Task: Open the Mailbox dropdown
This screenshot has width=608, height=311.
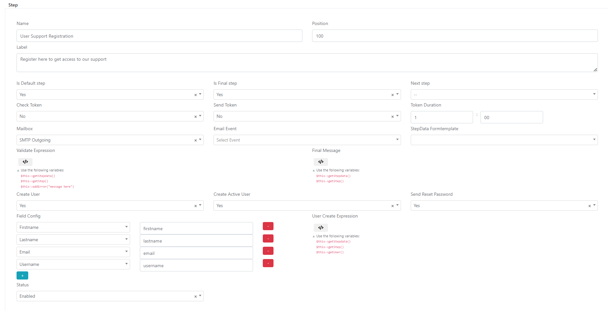Action: point(110,140)
